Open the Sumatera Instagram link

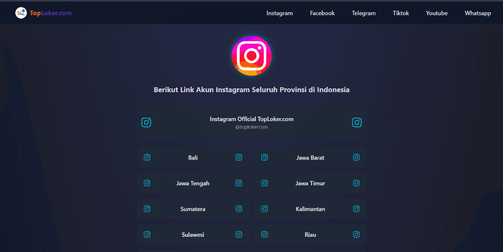click(193, 209)
